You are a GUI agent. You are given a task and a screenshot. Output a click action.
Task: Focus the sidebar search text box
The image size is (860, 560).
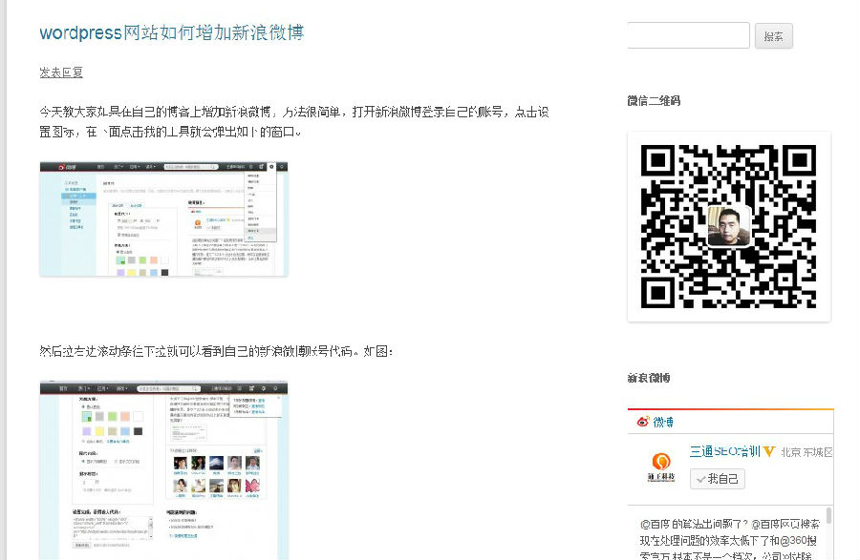(x=688, y=36)
